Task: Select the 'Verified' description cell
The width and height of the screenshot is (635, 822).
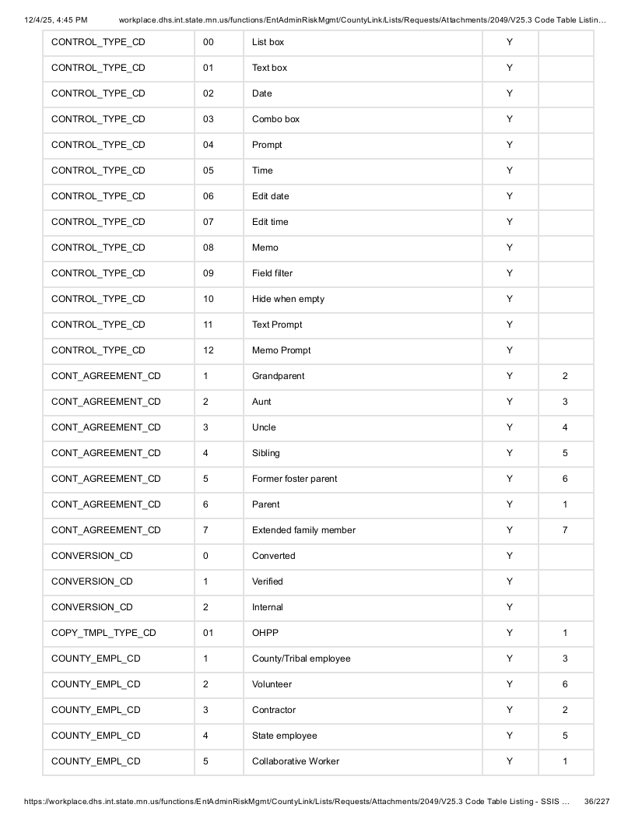Action: coord(363,582)
